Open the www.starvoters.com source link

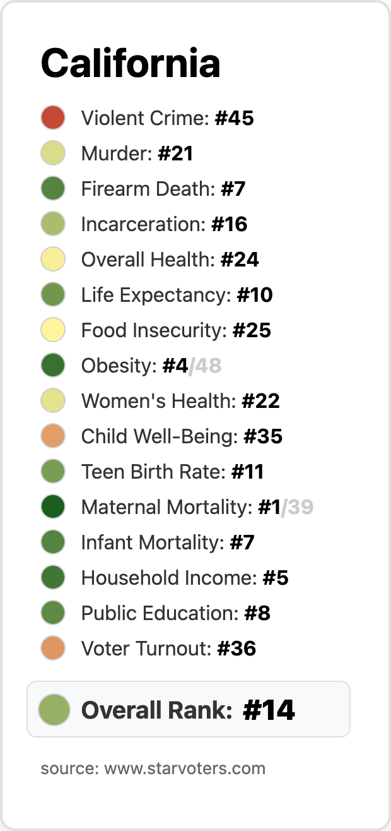tap(185, 768)
